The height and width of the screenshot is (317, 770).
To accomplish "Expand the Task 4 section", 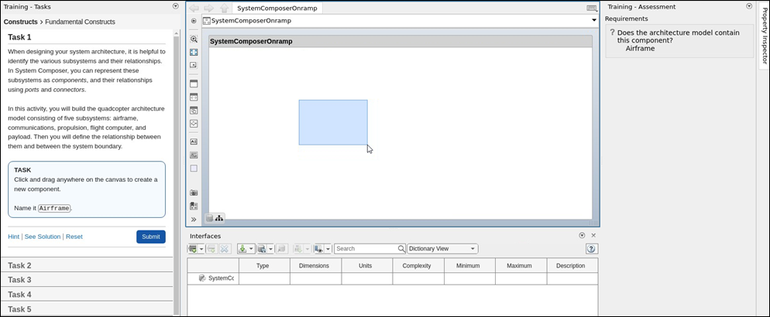I will 87,295.
